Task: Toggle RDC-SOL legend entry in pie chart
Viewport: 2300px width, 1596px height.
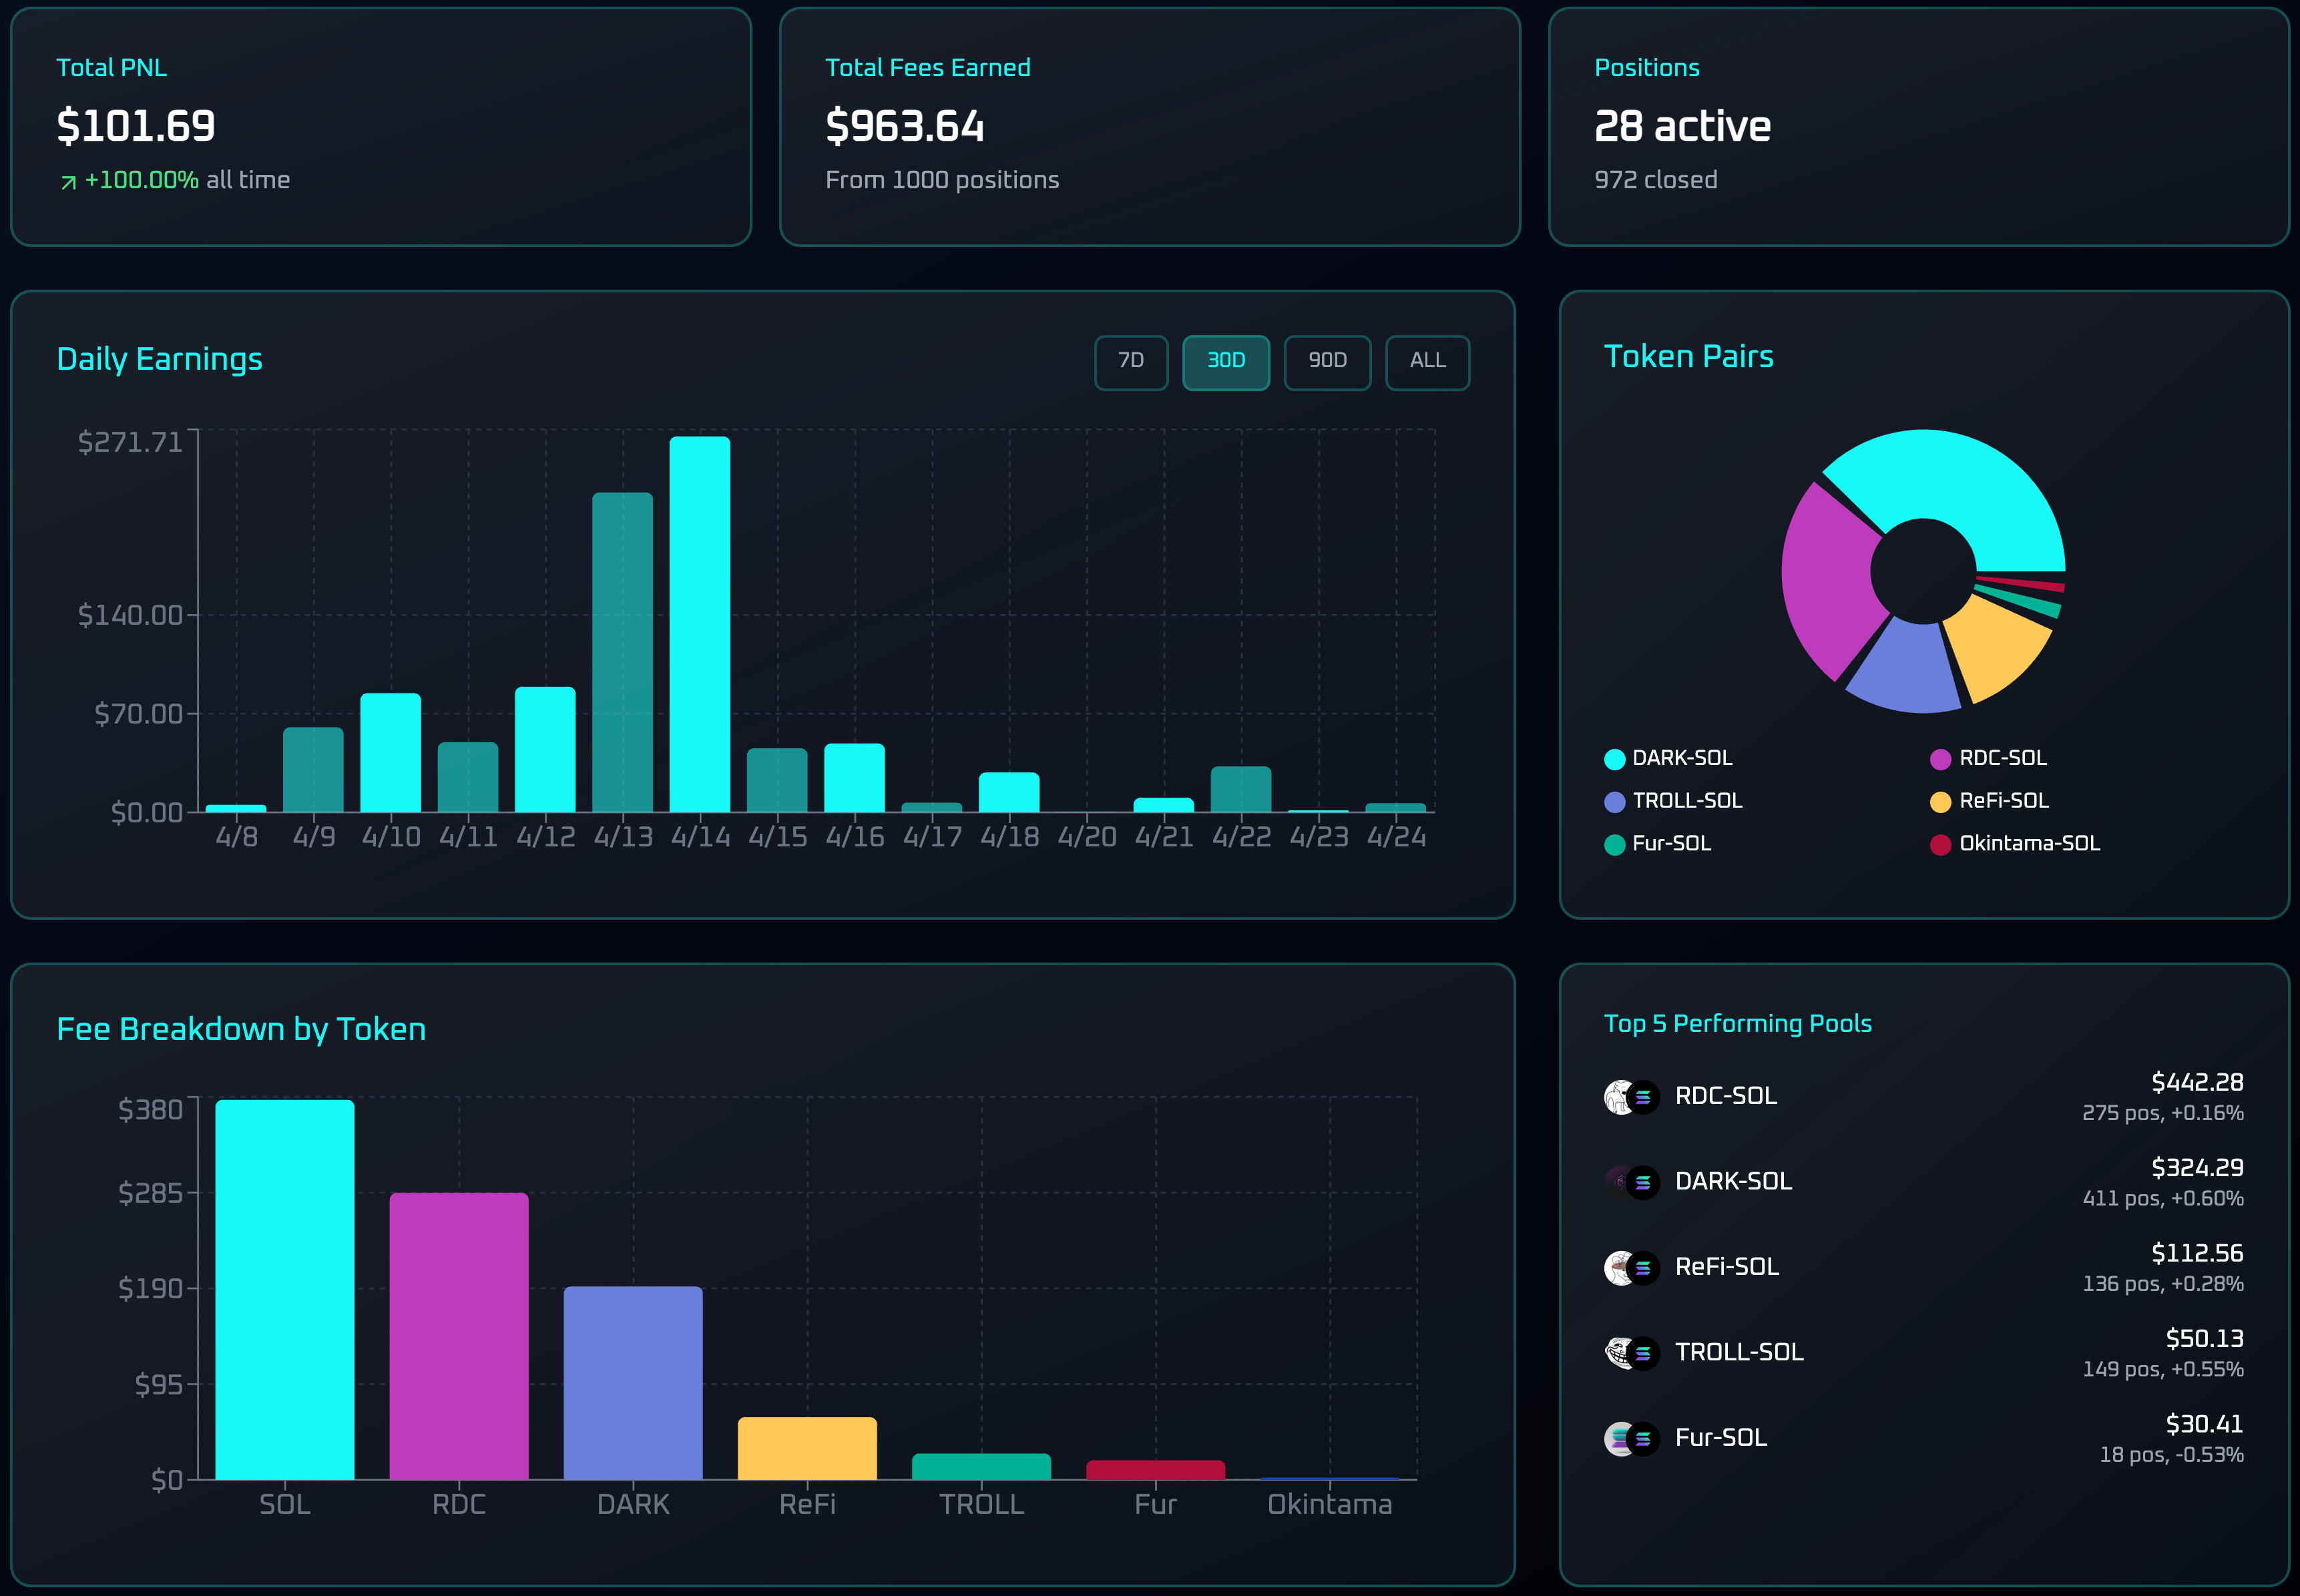Action: click(x=2002, y=758)
